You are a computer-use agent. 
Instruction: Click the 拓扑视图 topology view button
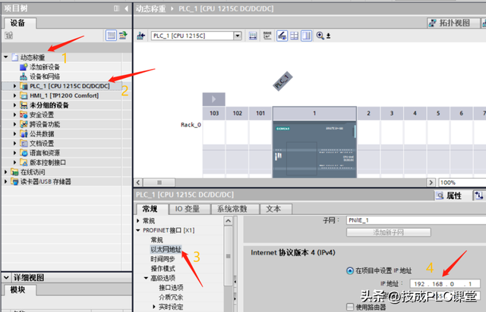(x=453, y=23)
